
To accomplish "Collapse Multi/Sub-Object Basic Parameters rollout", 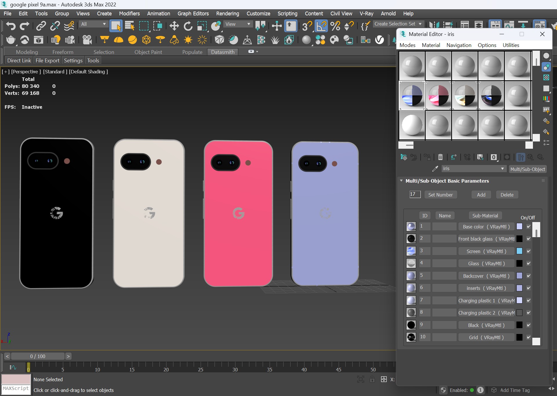I will [401, 181].
